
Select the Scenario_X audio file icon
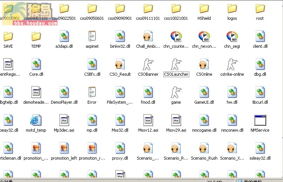(x=232, y=148)
